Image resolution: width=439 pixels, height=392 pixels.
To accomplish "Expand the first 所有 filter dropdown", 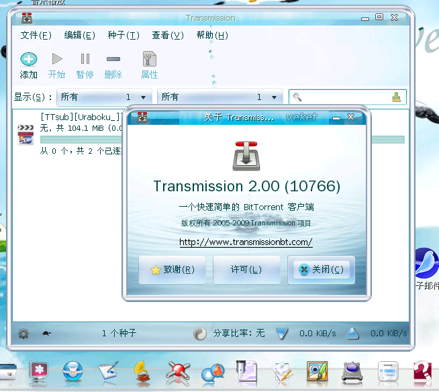I will pyautogui.click(x=104, y=97).
